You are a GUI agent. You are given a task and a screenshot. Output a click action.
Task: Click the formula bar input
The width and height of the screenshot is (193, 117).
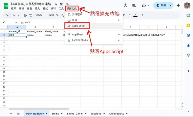click(x=103, y=23)
